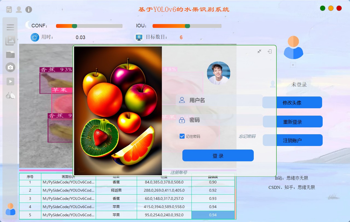
Task: Click the 序号 column header
Action: pyautogui.click(x=30, y=177)
